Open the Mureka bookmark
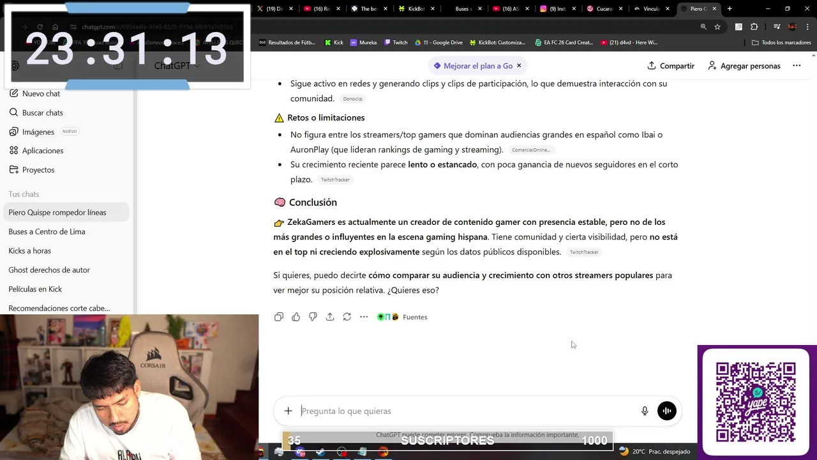Image resolution: width=817 pixels, height=460 pixels. point(363,43)
